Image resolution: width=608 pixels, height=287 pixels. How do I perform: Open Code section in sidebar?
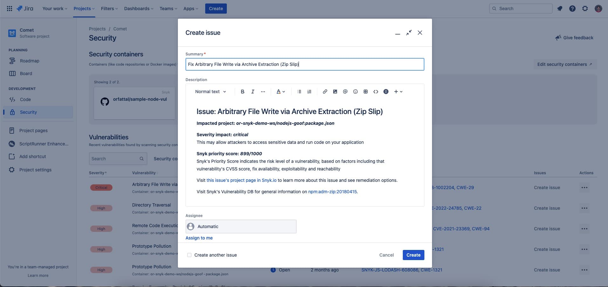click(x=38, y=99)
